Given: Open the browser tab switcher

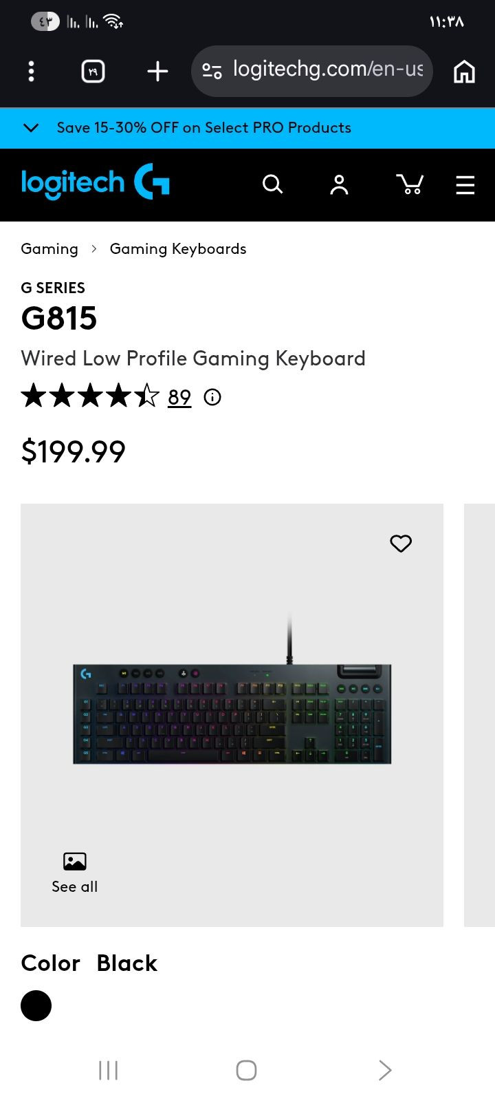Looking at the screenshot, I should pyautogui.click(x=93, y=71).
